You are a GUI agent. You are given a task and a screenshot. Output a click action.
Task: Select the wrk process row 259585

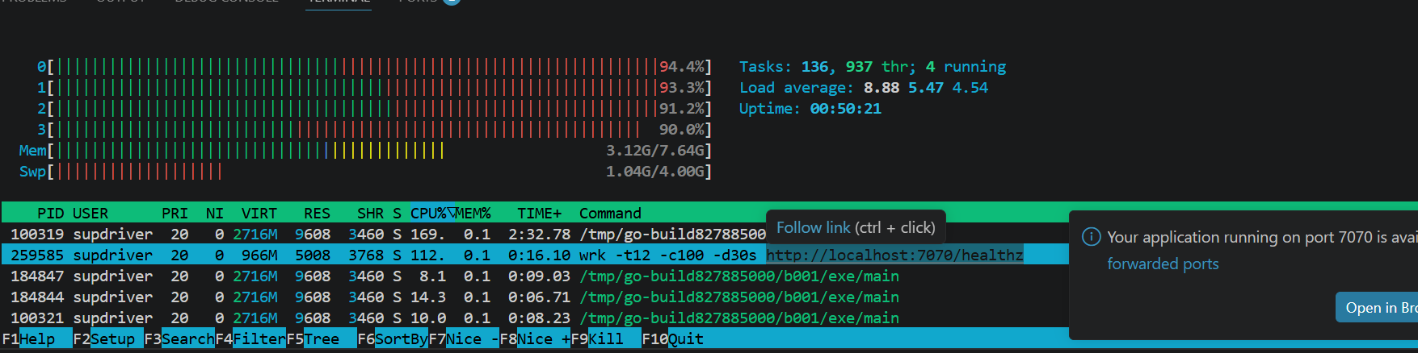(x=535, y=255)
